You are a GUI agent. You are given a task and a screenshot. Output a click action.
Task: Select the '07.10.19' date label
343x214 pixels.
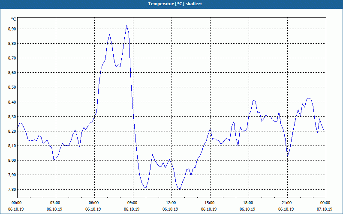coord(325,209)
